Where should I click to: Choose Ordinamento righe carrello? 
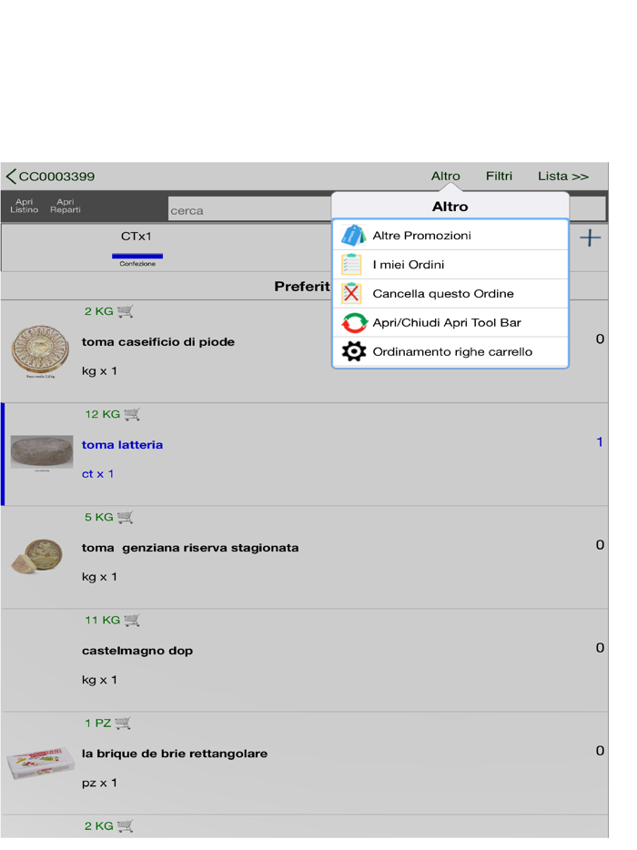450,351
